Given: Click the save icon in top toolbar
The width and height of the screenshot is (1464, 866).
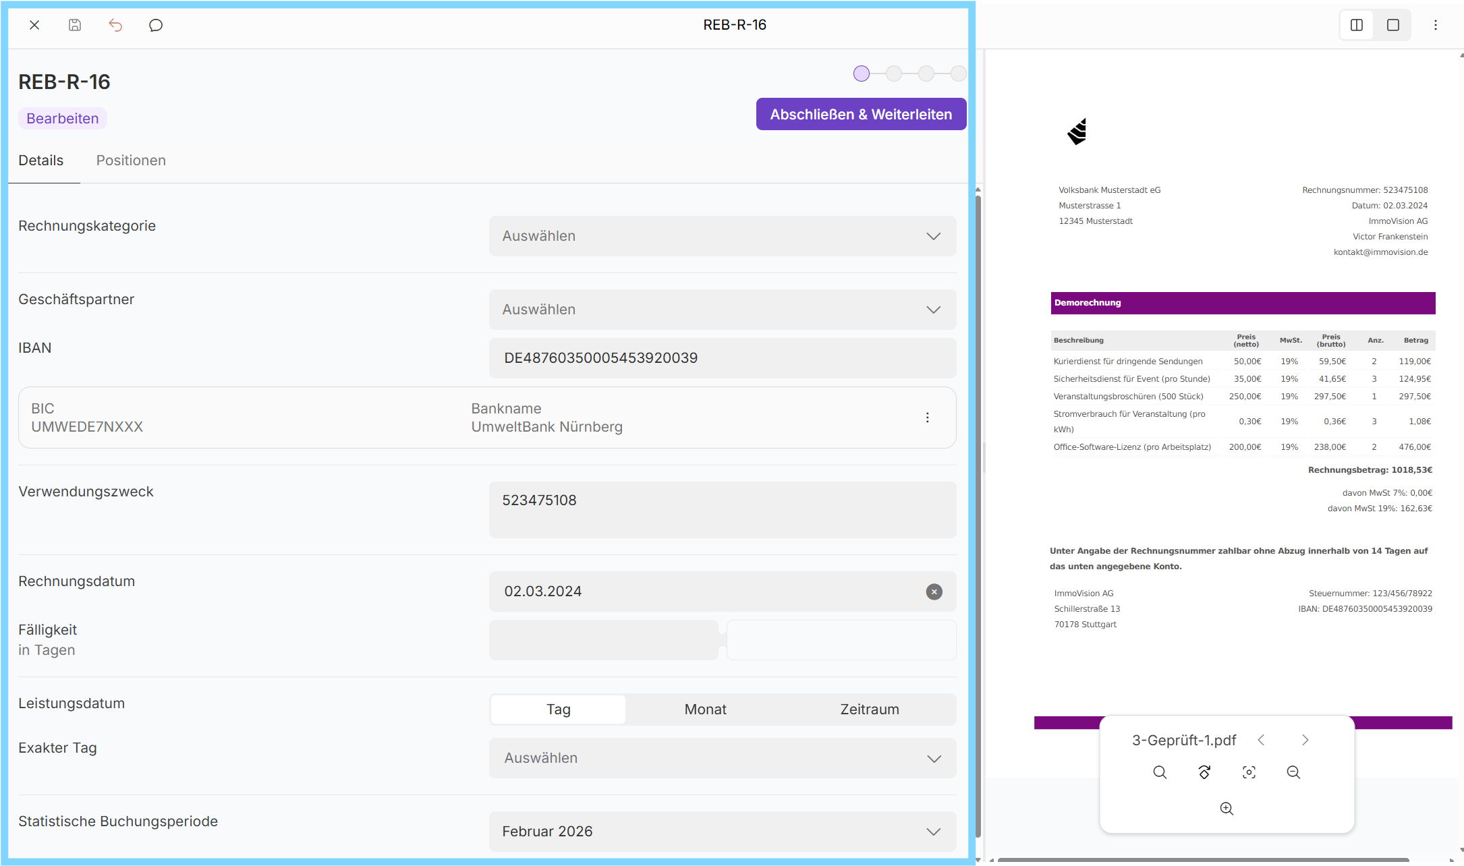Looking at the screenshot, I should point(75,25).
